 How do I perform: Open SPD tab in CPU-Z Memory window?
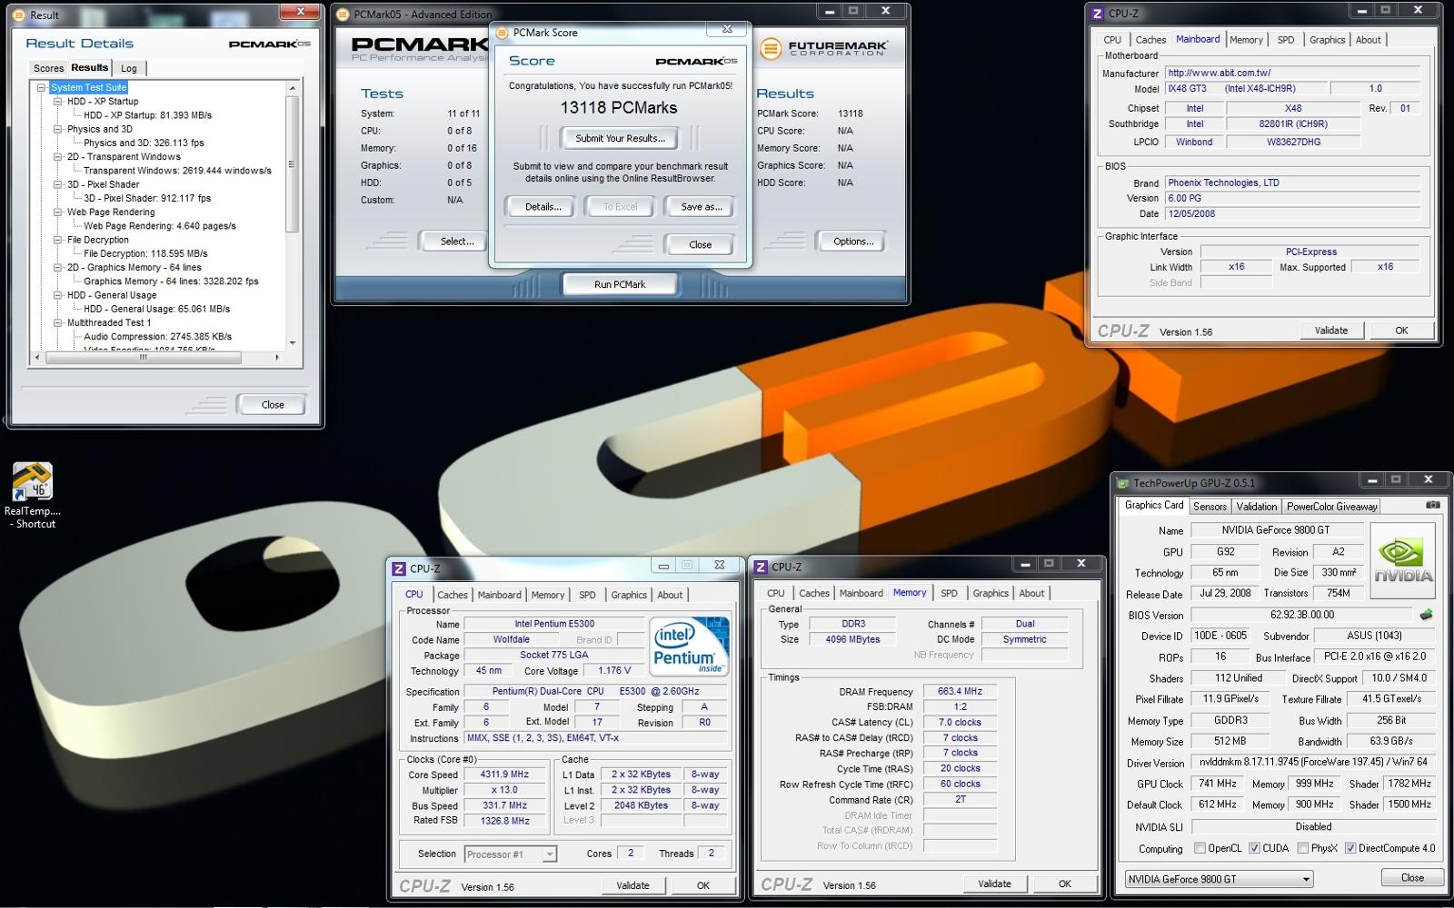tap(949, 593)
